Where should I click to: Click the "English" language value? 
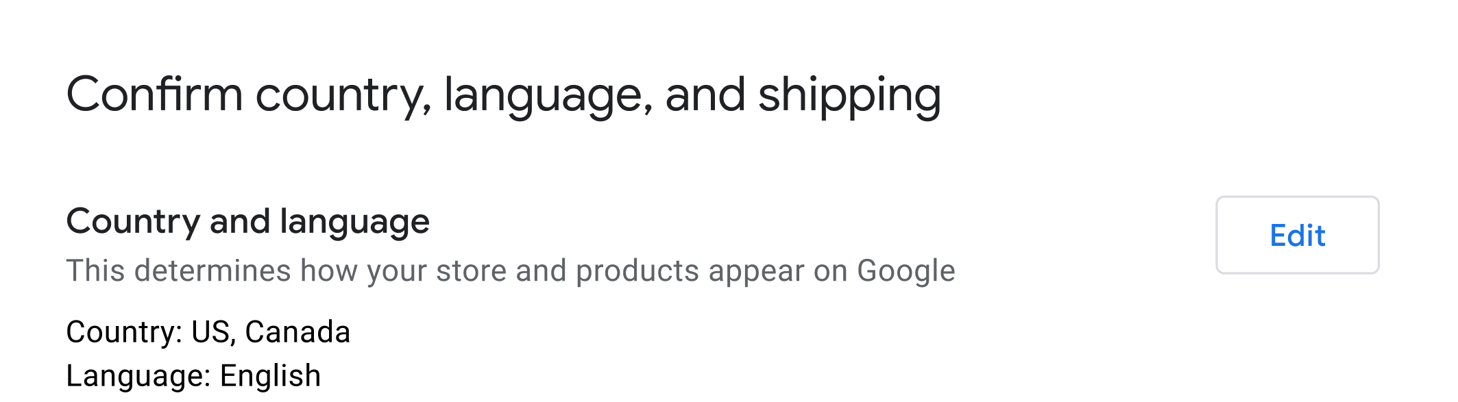[x=270, y=376]
